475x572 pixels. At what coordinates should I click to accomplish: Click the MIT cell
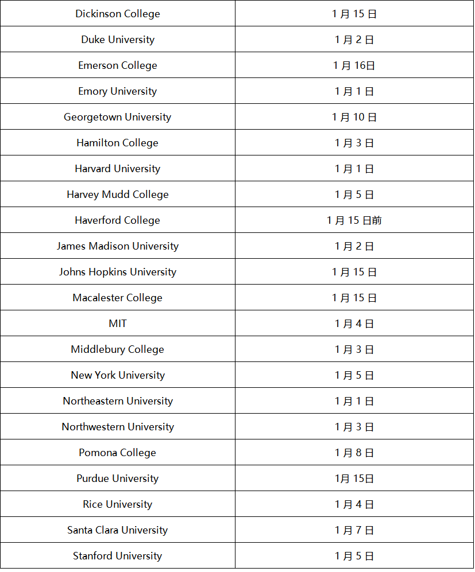coord(118,324)
